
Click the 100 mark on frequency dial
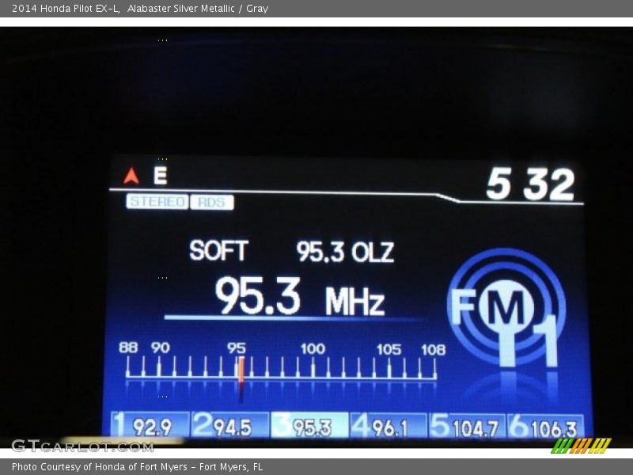click(313, 348)
